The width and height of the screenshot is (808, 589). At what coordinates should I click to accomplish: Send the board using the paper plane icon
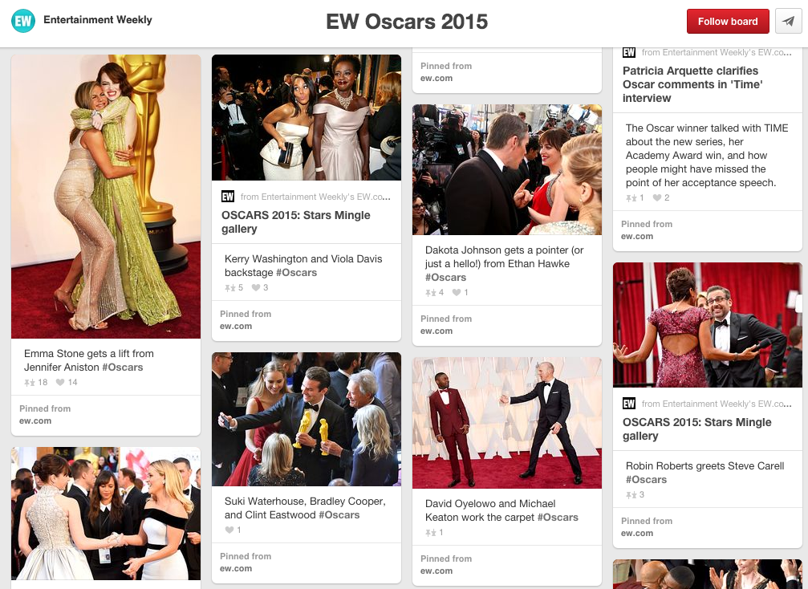(789, 21)
